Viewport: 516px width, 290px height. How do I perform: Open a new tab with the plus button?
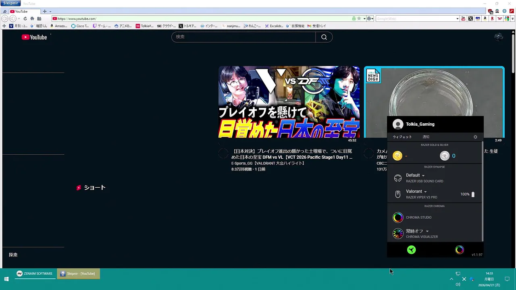click(x=45, y=11)
